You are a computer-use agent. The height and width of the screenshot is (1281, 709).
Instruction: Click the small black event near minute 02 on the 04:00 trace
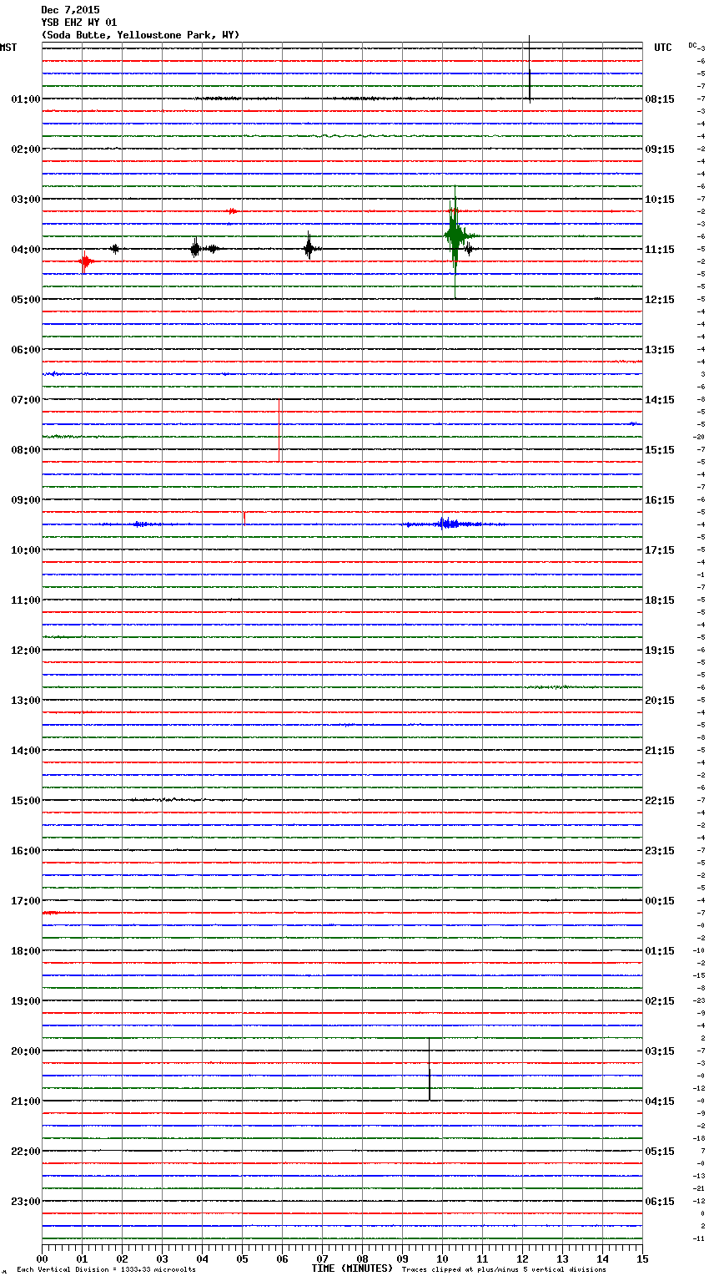(x=115, y=249)
